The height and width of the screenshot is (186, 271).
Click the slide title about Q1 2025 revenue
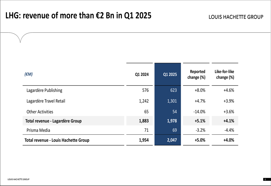[78, 16]
